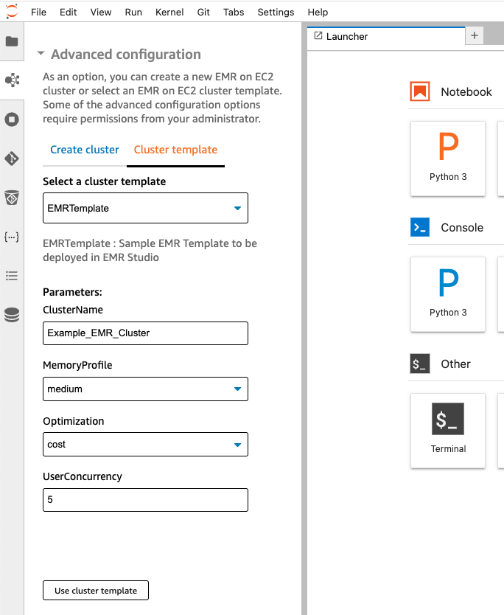
Task: Launch a Python 3 notebook
Action: (447, 159)
